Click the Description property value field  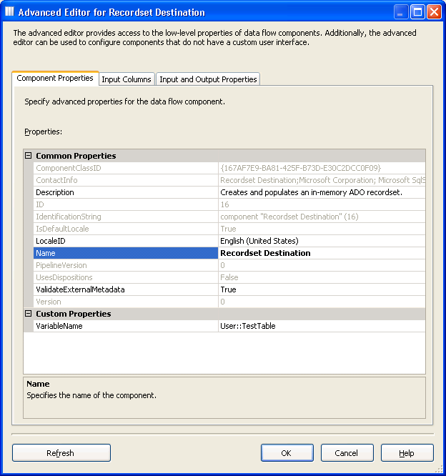(x=322, y=192)
